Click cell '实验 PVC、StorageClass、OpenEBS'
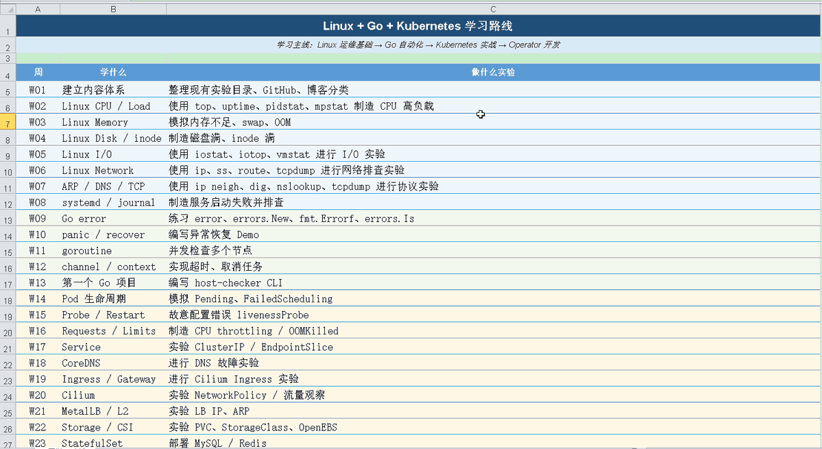The image size is (822, 449). pos(493,427)
